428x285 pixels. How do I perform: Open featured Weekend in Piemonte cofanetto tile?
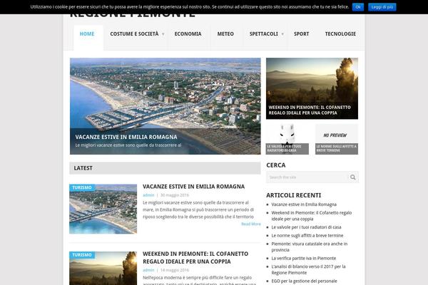point(312,88)
